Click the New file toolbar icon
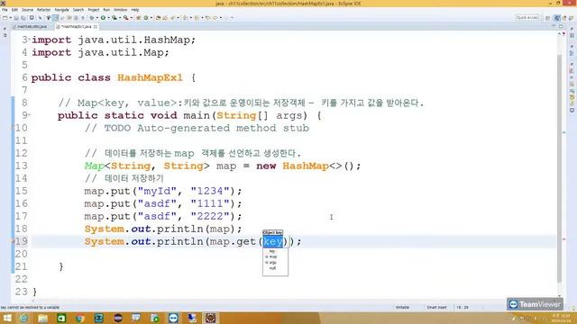This screenshot has width=577, height=324. pyautogui.click(x=5, y=18)
